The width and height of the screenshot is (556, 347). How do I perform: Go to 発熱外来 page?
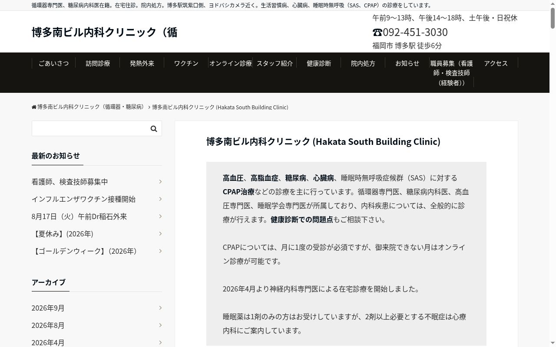(142, 63)
